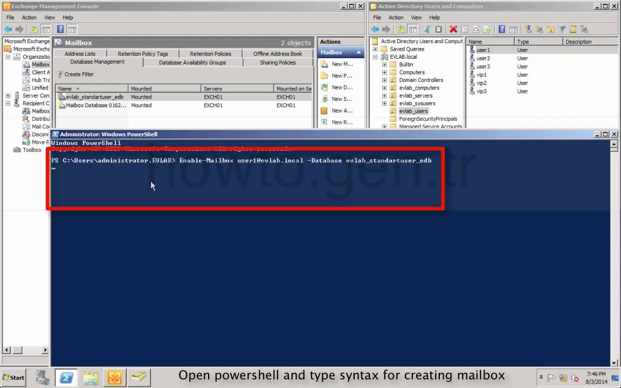Image resolution: width=621 pixels, height=388 pixels.
Task: Collapse the Organization Configuration tree node
Action: [x=8, y=57]
